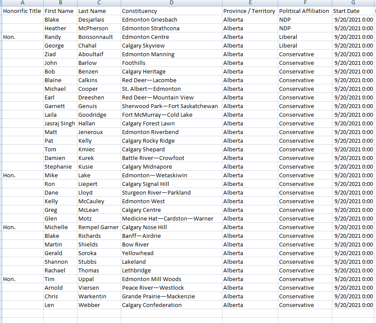Select the Calgary Rocky Ridge cell
The height and width of the screenshot is (323, 376).
tap(171, 141)
